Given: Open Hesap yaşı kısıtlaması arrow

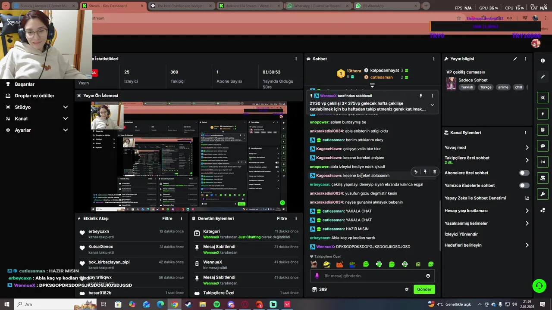Looking at the screenshot, I should pos(527,211).
